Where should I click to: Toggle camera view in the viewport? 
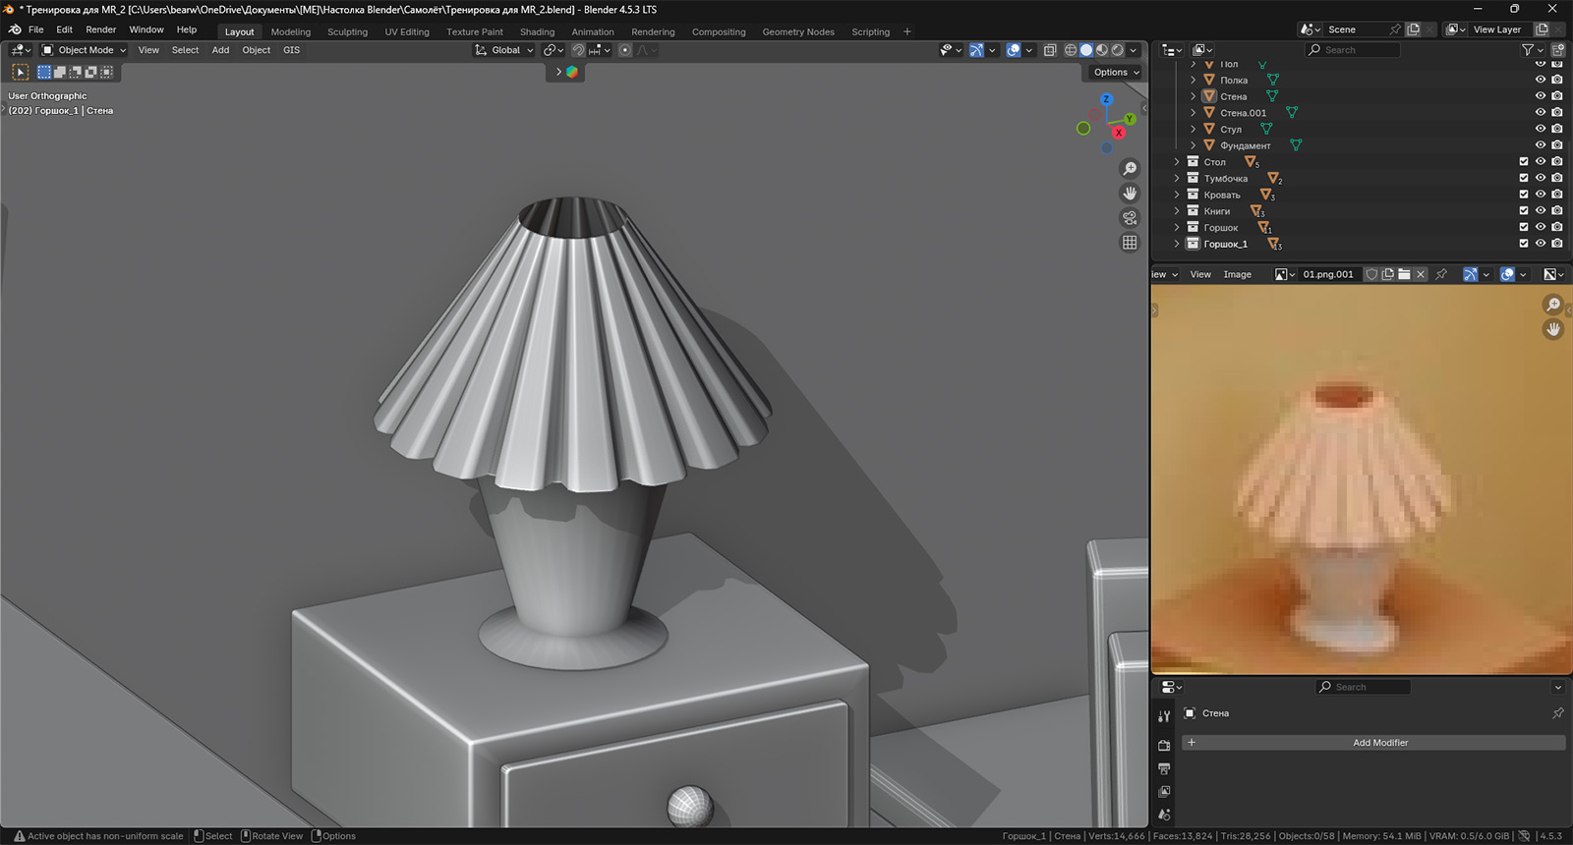(x=1130, y=218)
